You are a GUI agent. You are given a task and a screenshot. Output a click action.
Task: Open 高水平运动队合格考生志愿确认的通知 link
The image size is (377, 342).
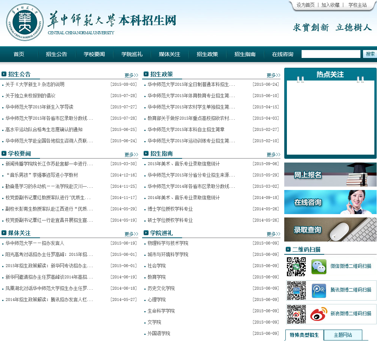[44, 129]
